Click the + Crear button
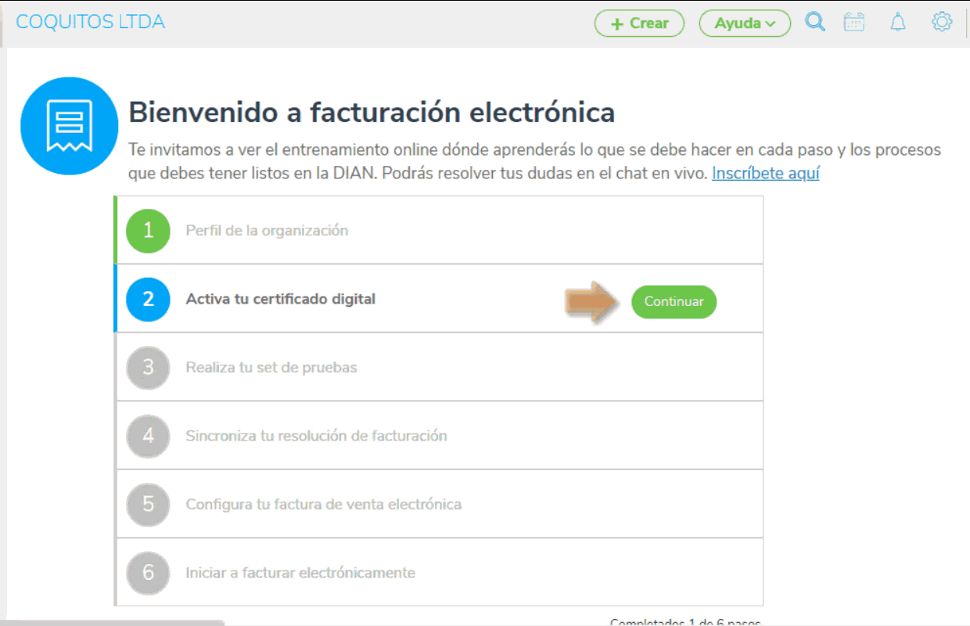 tap(639, 23)
